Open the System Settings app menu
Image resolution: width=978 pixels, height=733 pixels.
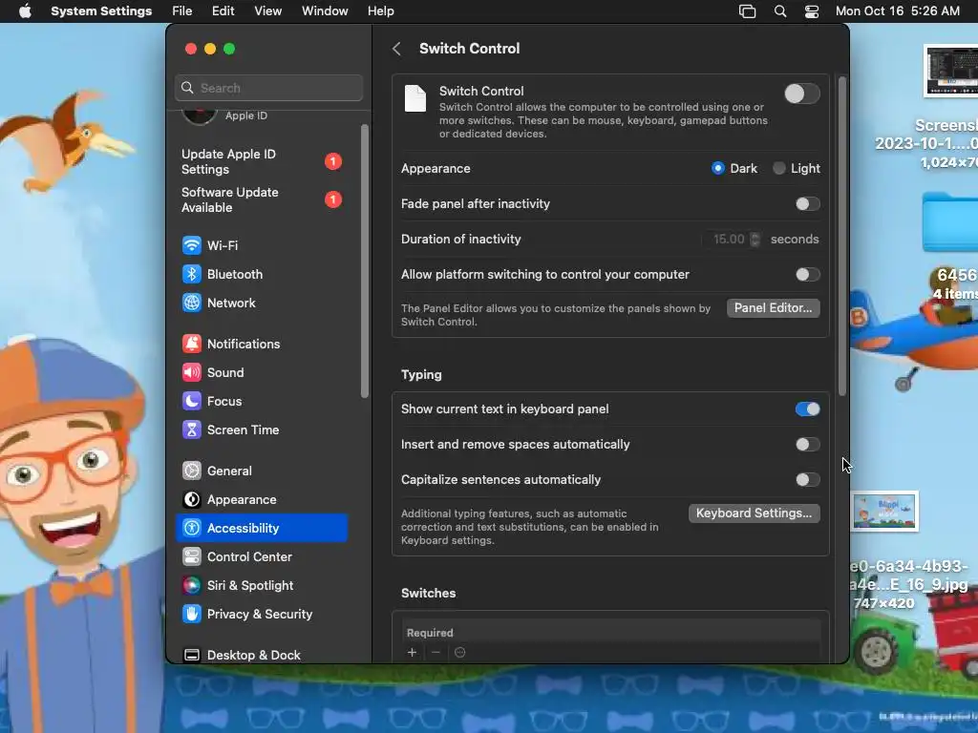(101, 11)
